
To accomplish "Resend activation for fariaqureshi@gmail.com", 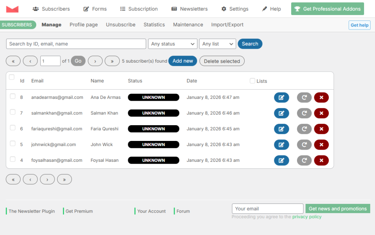I will [x=304, y=129].
